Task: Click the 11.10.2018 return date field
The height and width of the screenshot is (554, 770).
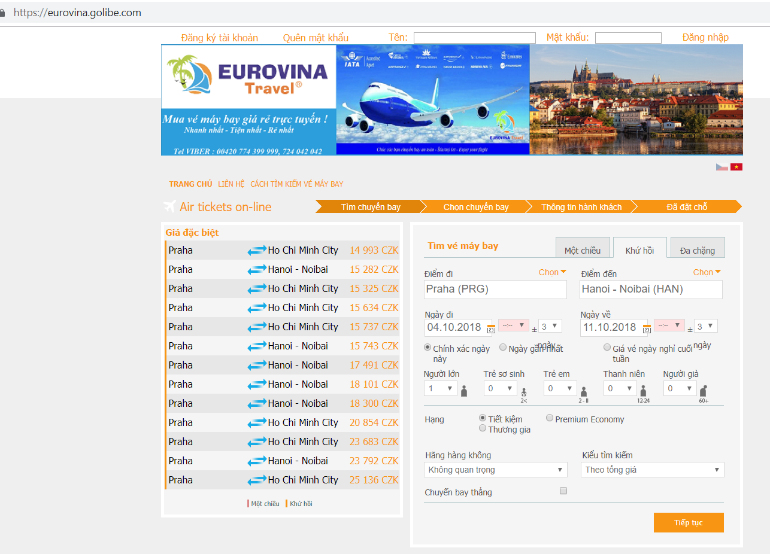Action: 614,327
